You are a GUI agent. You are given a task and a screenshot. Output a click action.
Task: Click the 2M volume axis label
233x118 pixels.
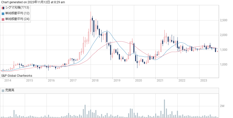pyautogui.click(x=222, y=106)
